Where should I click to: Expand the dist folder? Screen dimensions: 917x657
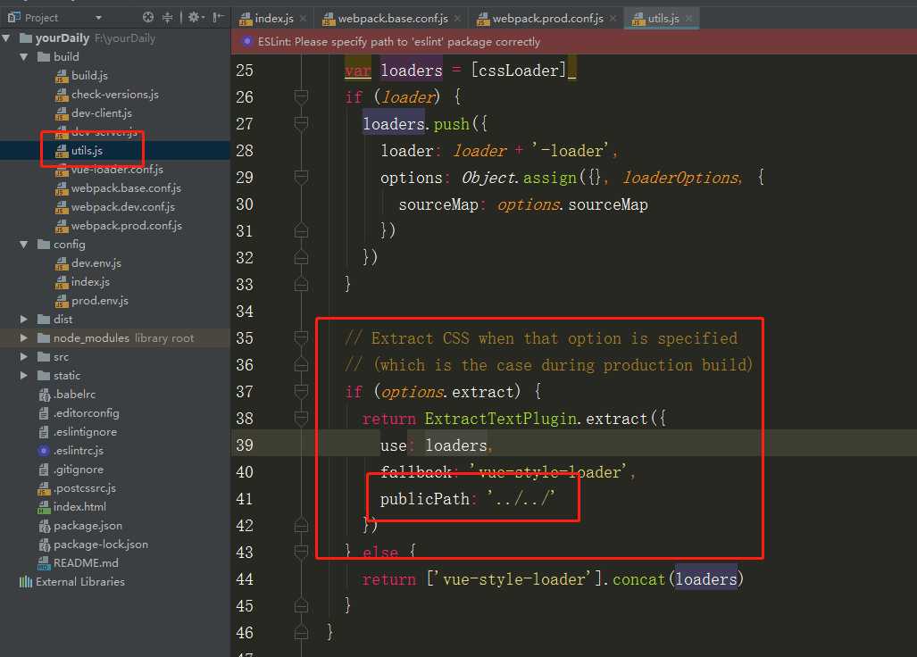tap(24, 320)
